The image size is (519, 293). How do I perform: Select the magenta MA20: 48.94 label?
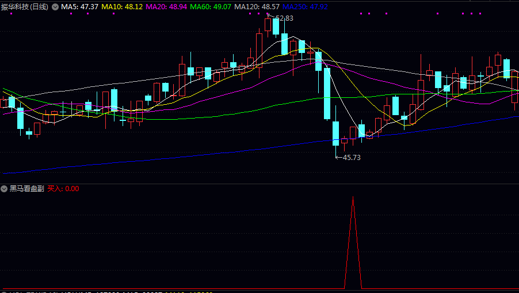tap(166, 7)
